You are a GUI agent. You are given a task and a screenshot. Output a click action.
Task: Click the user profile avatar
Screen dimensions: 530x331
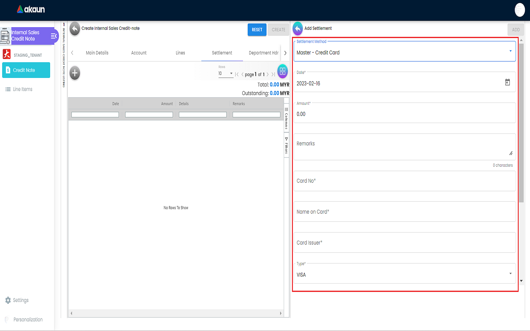point(519,10)
